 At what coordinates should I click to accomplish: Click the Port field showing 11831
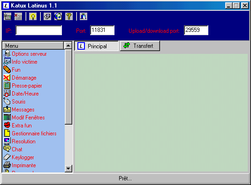102,30
